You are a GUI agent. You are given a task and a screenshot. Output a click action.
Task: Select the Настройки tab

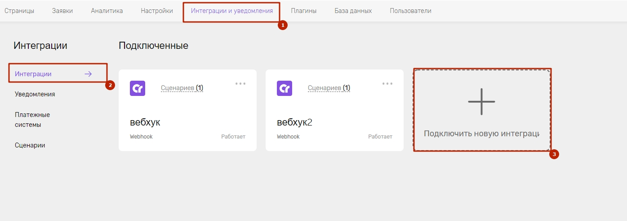tap(157, 11)
